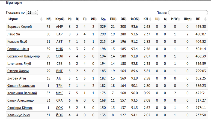The width and height of the screenshot is (211, 119).
Task: Sort by Штр penalty column
Action: point(187,19)
